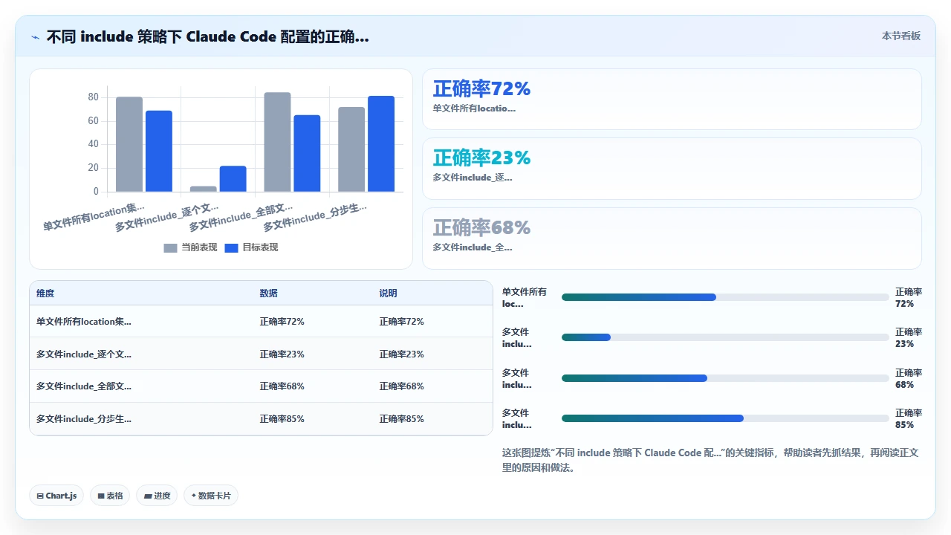Image resolution: width=951 pixels, height=535 pixels.
Task: Click 说明 cell showing 正确率72%
Action: pyautogui.click(x=401, y=322)
